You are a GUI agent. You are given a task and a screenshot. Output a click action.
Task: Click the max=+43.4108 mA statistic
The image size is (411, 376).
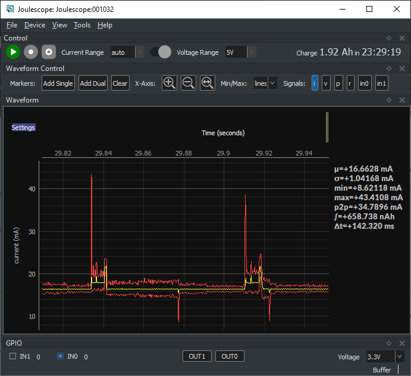point(368,197)
